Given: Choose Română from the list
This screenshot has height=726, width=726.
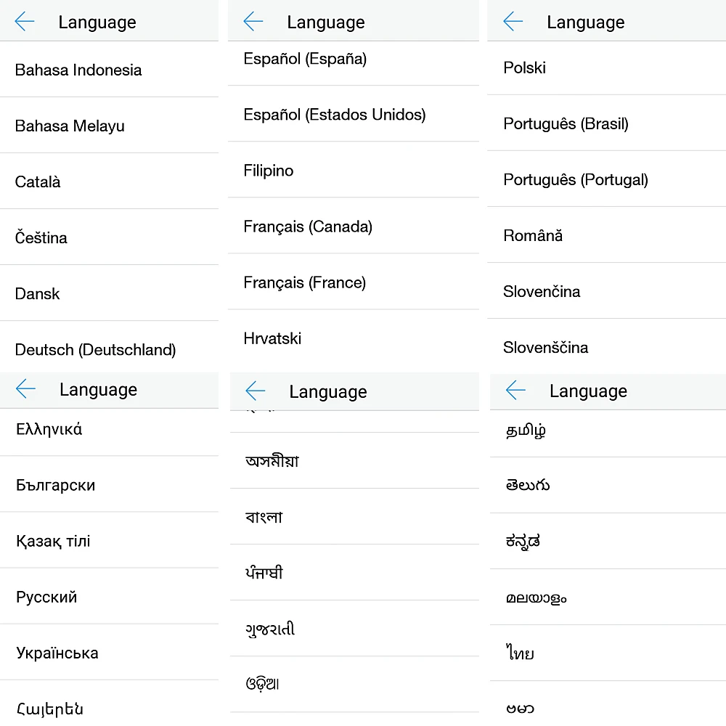Looking at the screenshot, I should point(533,235).
